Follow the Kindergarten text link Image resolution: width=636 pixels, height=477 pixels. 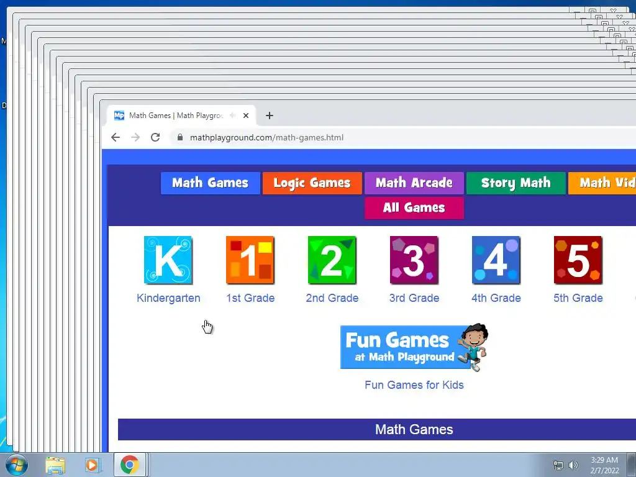(168, 298)
